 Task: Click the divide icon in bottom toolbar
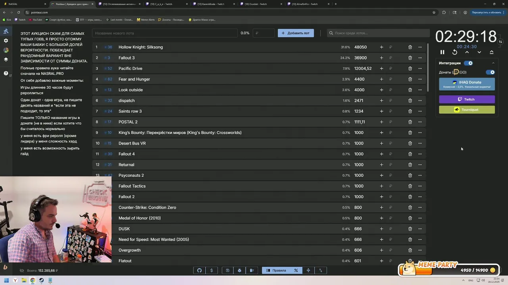(x=308, y=270)
